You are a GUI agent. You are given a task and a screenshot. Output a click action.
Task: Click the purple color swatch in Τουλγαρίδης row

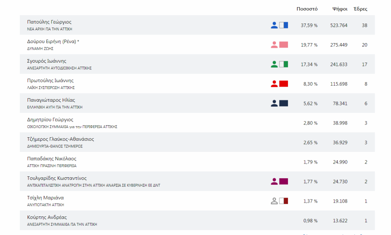(283, 181)
